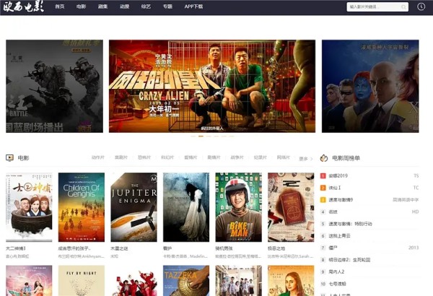Screen dimensions: 433x296
Task: Open 动漫 in the top navigation
Action: [124, 6]
